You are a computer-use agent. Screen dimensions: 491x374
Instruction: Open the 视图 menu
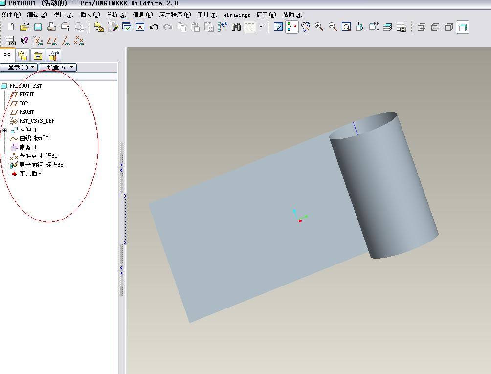pos(63,15)
